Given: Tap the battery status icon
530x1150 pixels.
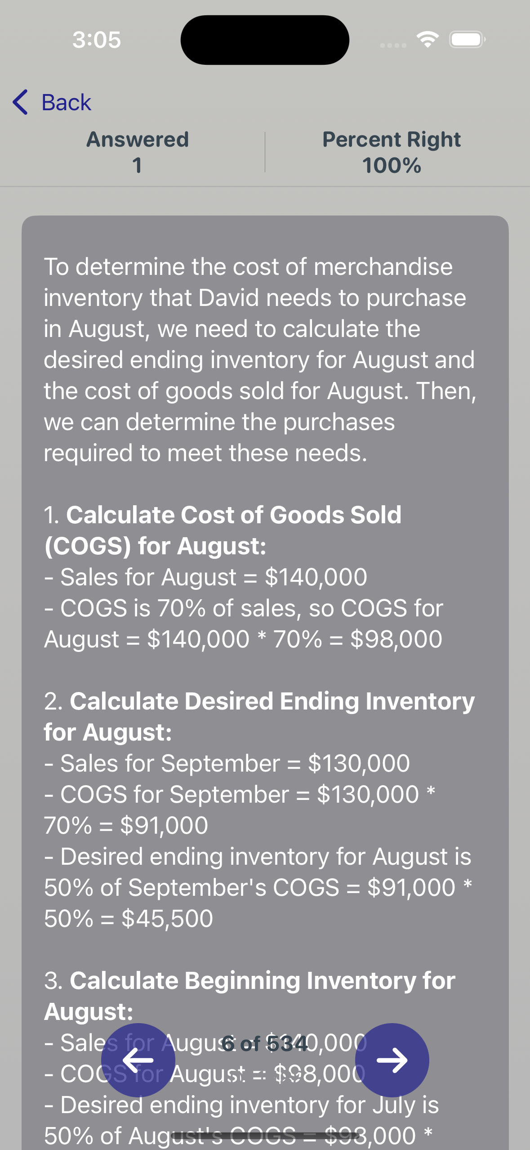Looking at the screenshot, I should [468, 40].
